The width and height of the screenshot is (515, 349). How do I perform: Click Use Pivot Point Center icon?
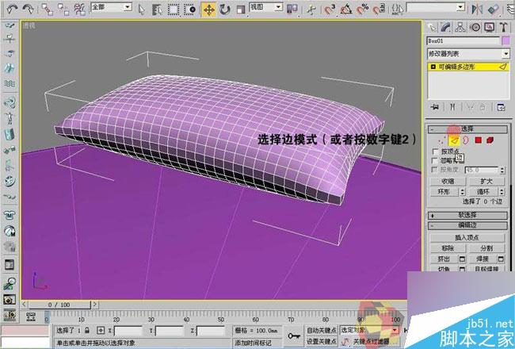coord(292,10)
